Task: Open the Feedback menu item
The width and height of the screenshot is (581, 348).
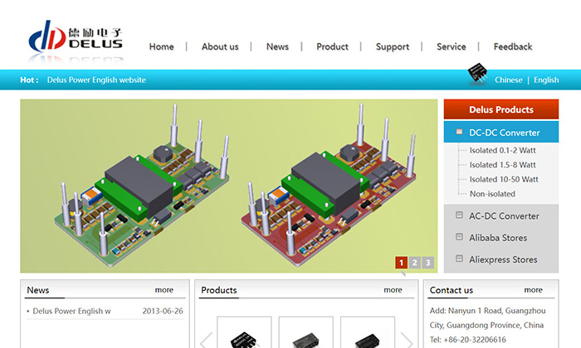Action: pyautogui.click(x=513, y=46)
